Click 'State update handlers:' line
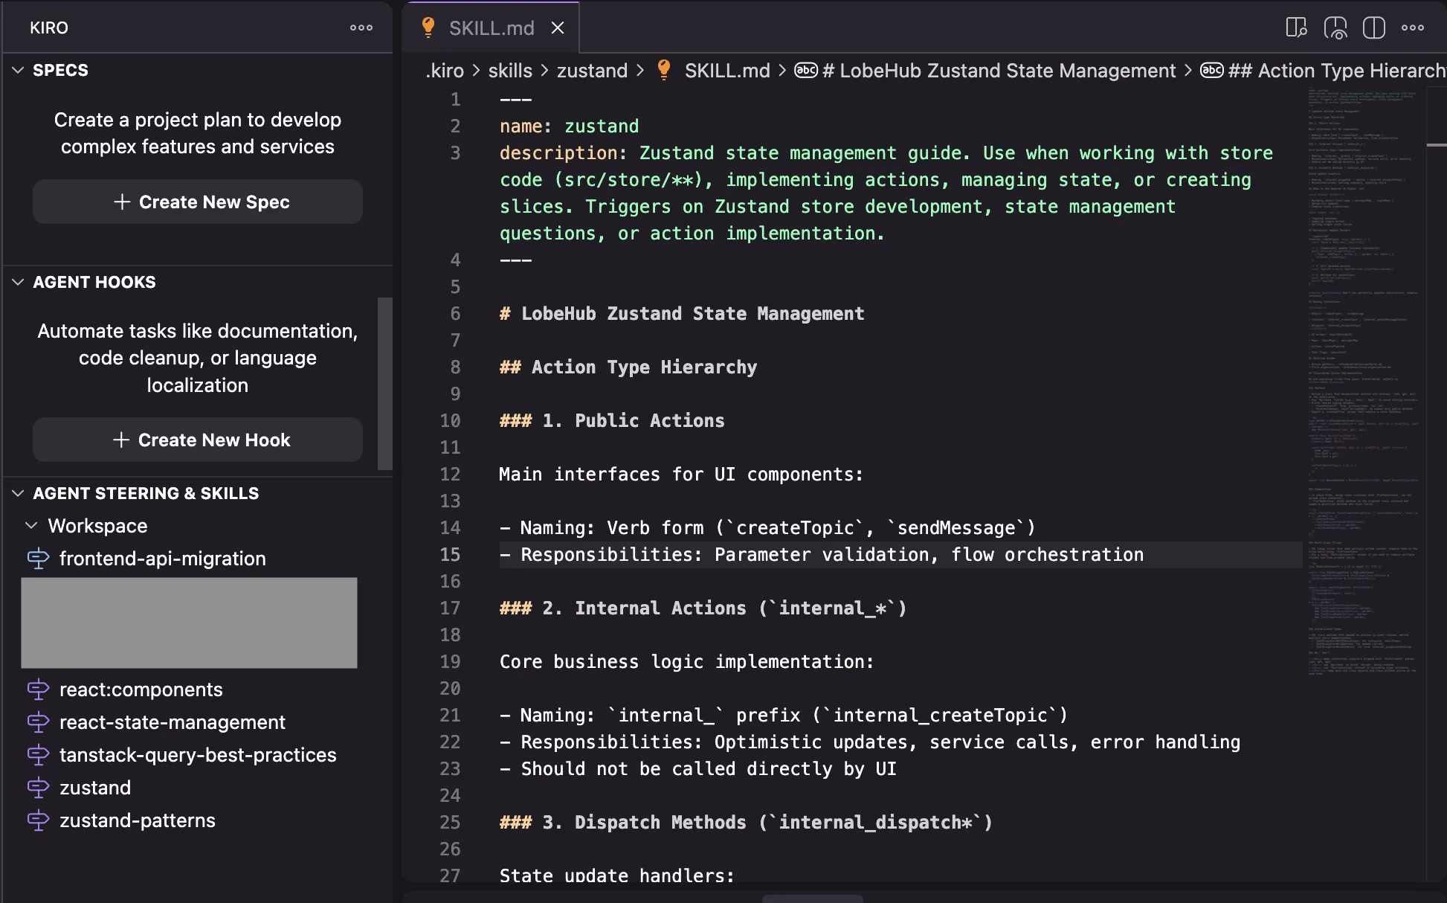Image resolution: width=1447 pixels, height=903 pixels. tap(616, 875)
